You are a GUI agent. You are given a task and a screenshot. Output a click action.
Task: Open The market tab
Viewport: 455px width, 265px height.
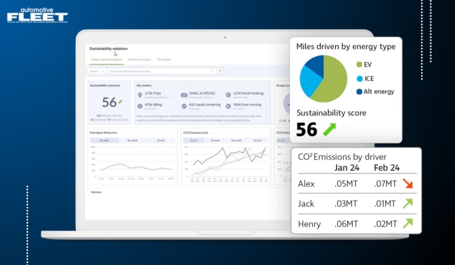164,60
